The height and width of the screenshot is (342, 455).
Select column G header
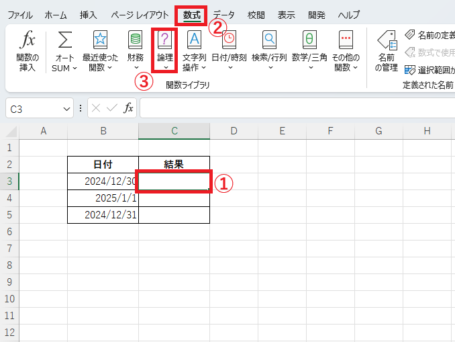(x=378, y=131)
